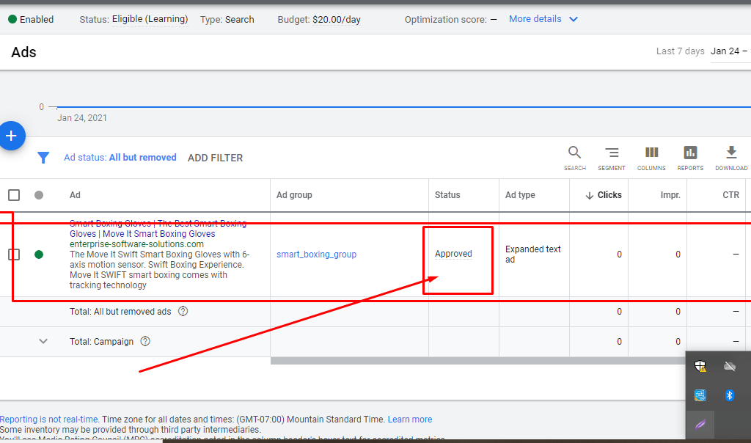The width and height of the screenshot is (751, 443).
Task: Expand the Total: Campaign row chevron
Action: point(43,341)
